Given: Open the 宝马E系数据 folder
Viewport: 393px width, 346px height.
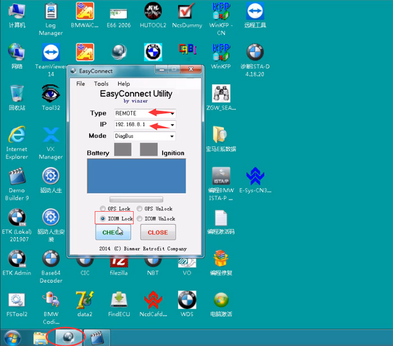Looking at the screenshot, I should pyautogui.click(x=221, y=139).
